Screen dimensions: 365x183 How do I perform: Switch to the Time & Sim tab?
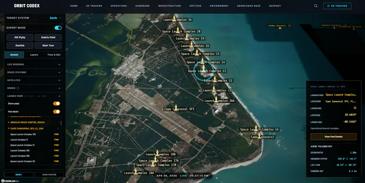point(54,55)
